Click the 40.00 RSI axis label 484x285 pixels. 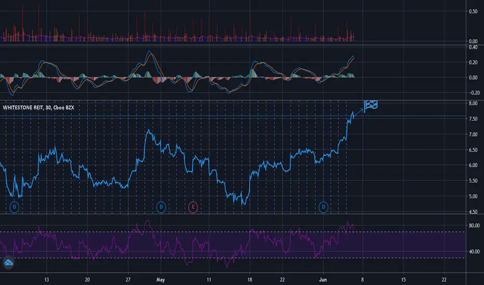pos(474,252)
